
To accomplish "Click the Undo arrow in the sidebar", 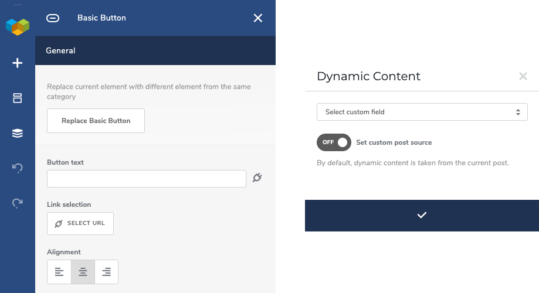I will [18, 168].
